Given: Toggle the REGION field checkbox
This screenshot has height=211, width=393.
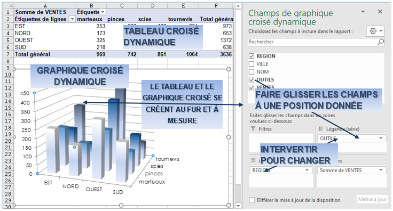Looking at the screenshot, I should click(x=251, y=56).
